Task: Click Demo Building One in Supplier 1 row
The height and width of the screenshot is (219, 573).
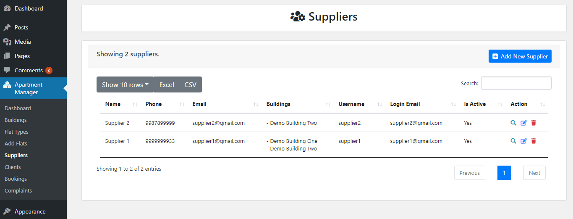Action: point(292,141)
